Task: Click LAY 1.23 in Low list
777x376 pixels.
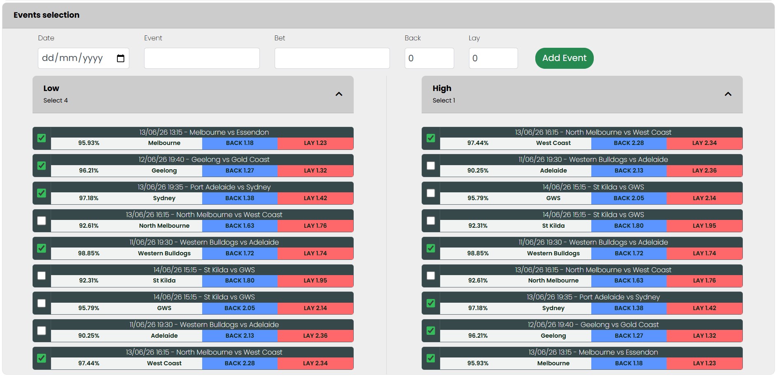Action: [315, 143]
